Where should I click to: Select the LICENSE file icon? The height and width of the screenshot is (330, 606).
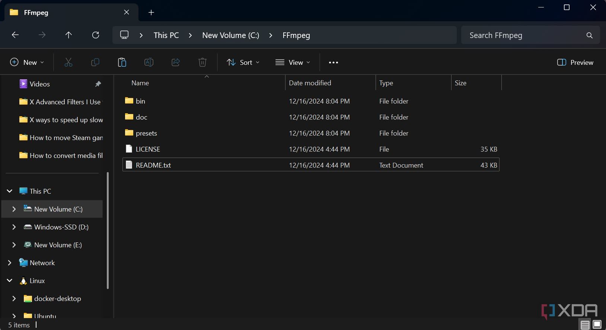point(129,149)
